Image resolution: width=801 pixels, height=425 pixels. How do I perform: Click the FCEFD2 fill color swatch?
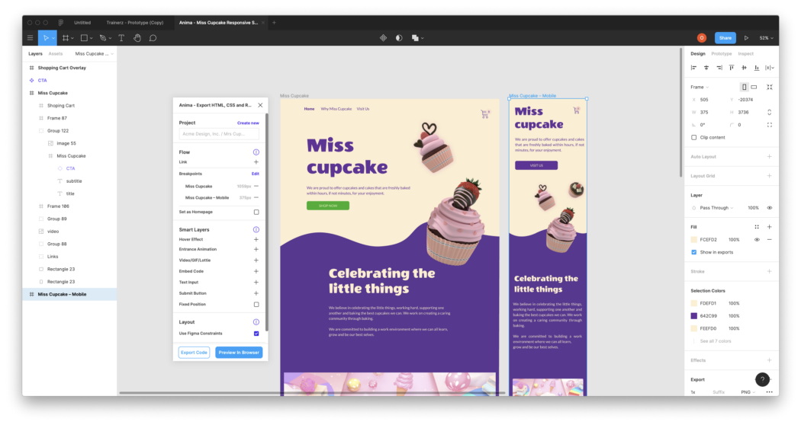(x=693, y=239)
